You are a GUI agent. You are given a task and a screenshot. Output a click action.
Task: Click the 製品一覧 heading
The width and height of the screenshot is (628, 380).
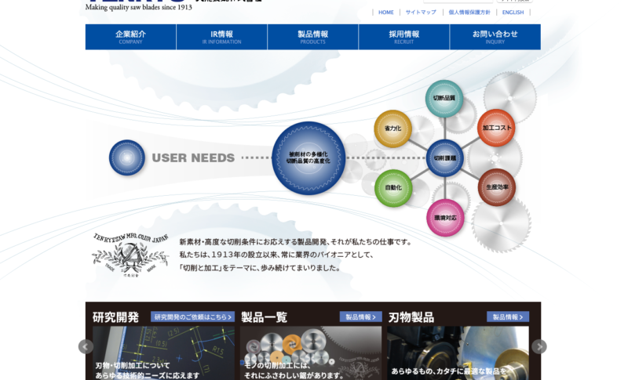(265, 317)
